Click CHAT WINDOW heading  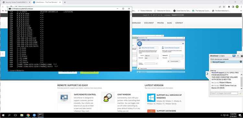[x=124, y=94]
